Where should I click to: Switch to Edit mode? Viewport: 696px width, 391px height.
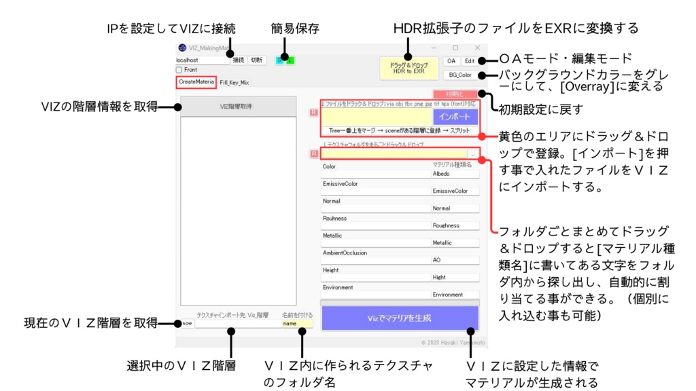(x=470, y=61)
